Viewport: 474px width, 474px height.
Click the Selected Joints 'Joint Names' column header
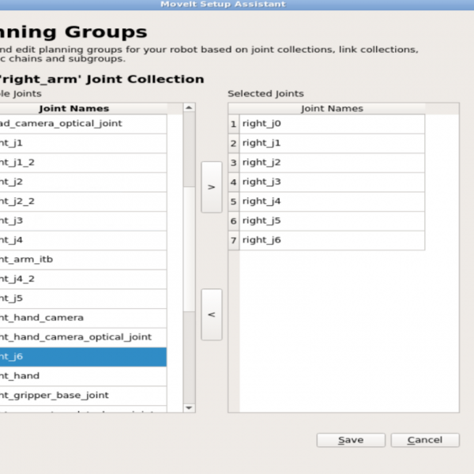point(332,108)
